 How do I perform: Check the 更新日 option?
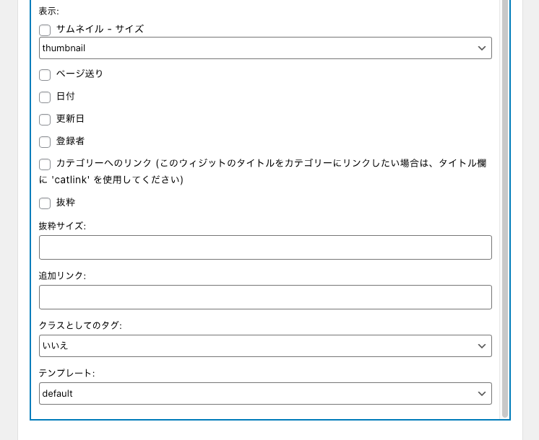point(45,120)
